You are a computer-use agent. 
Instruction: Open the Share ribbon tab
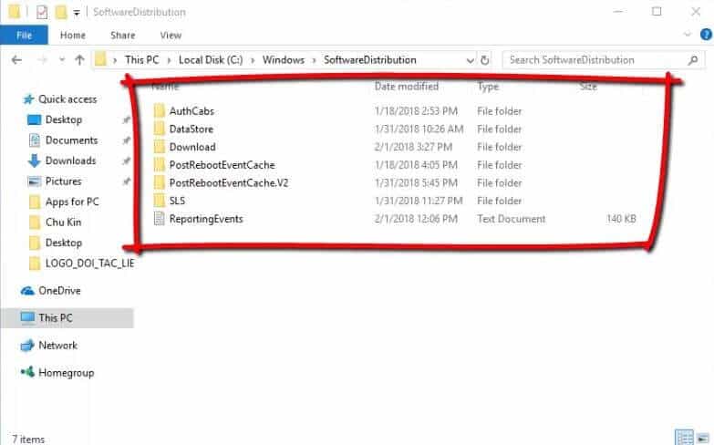point(122,35)
